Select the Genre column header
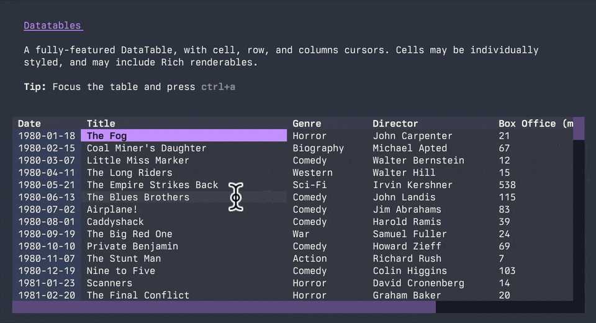The height and width of the screenshot is (323, 596). [307, 124]
